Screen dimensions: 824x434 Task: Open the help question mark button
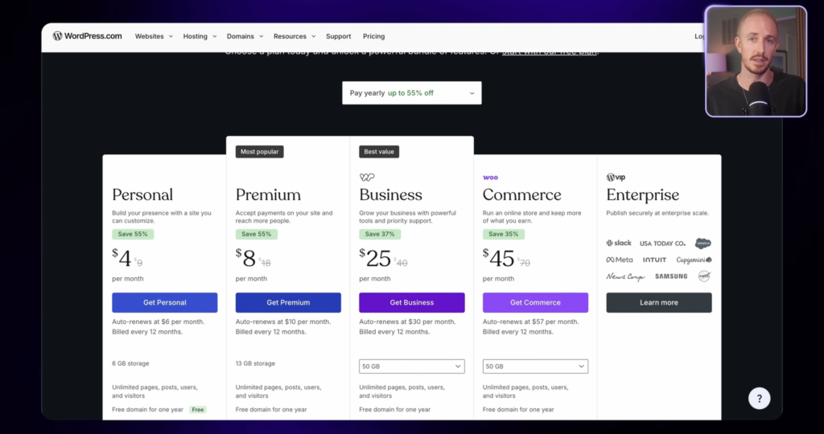[x=760, y=399]
